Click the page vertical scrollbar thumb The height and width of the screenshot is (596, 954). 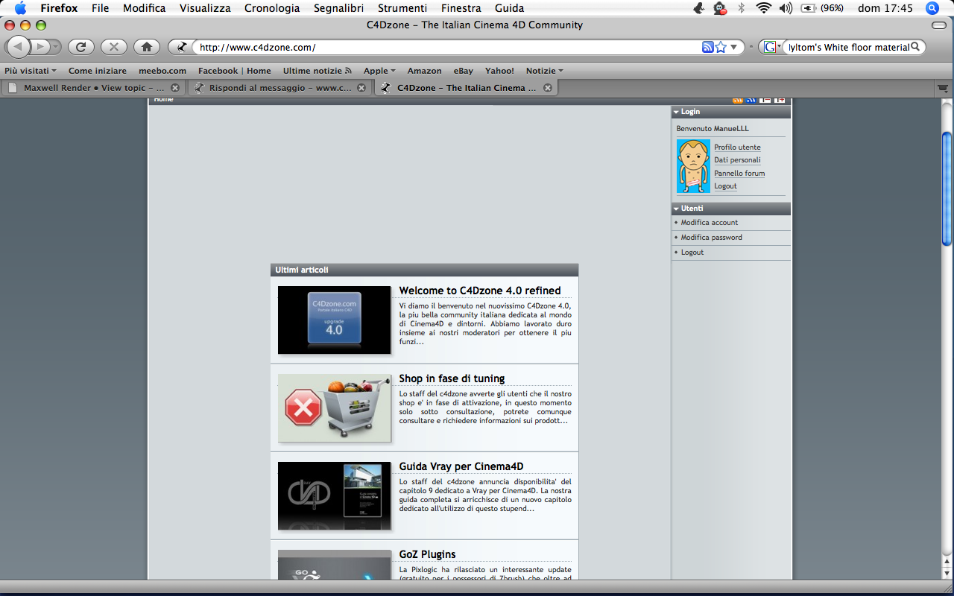pyautogui.click(x=947, y=188)
